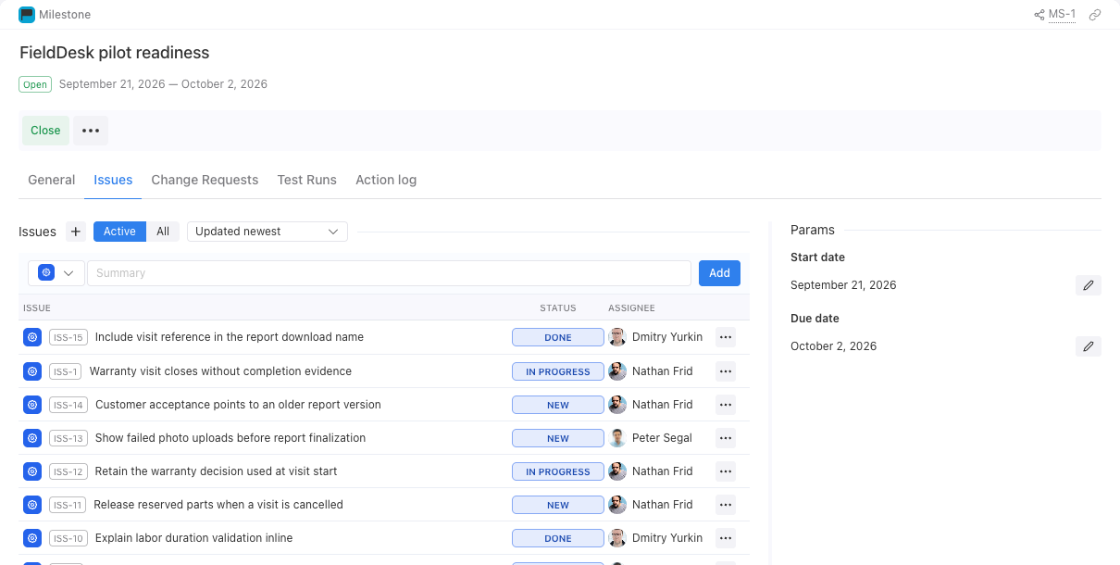Open the more actions menu for ISS-15
The height and width of the screenshot is (565, 1120).
tap(726, 337)
